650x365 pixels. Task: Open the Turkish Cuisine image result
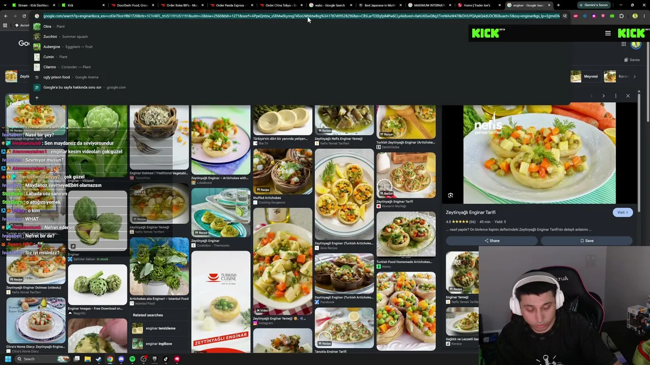point(221,301)
